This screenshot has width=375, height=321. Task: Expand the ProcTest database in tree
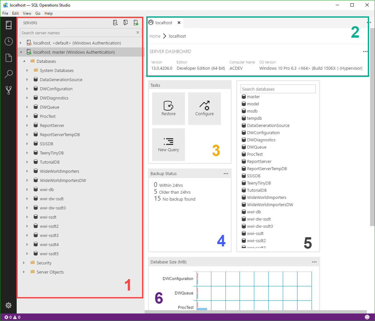point(27,116)
